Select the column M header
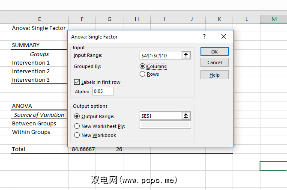 [274, 19]
